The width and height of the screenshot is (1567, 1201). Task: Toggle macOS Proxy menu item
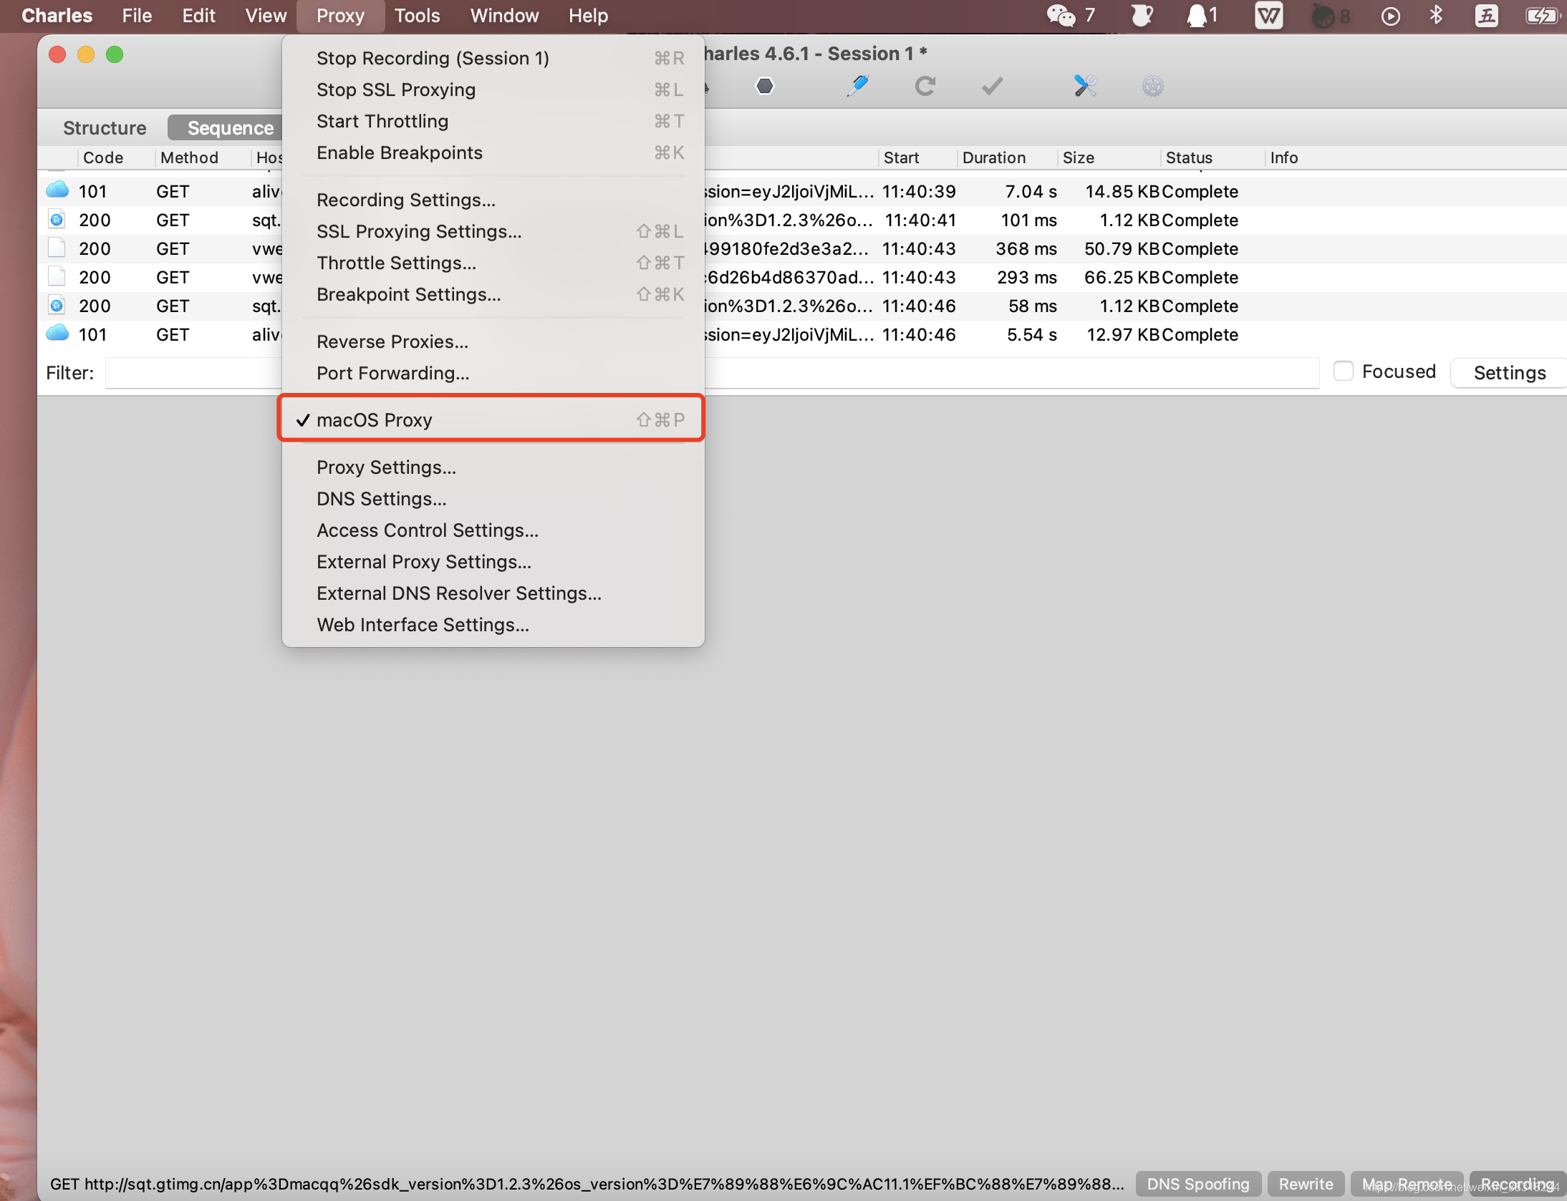(493, 419)
